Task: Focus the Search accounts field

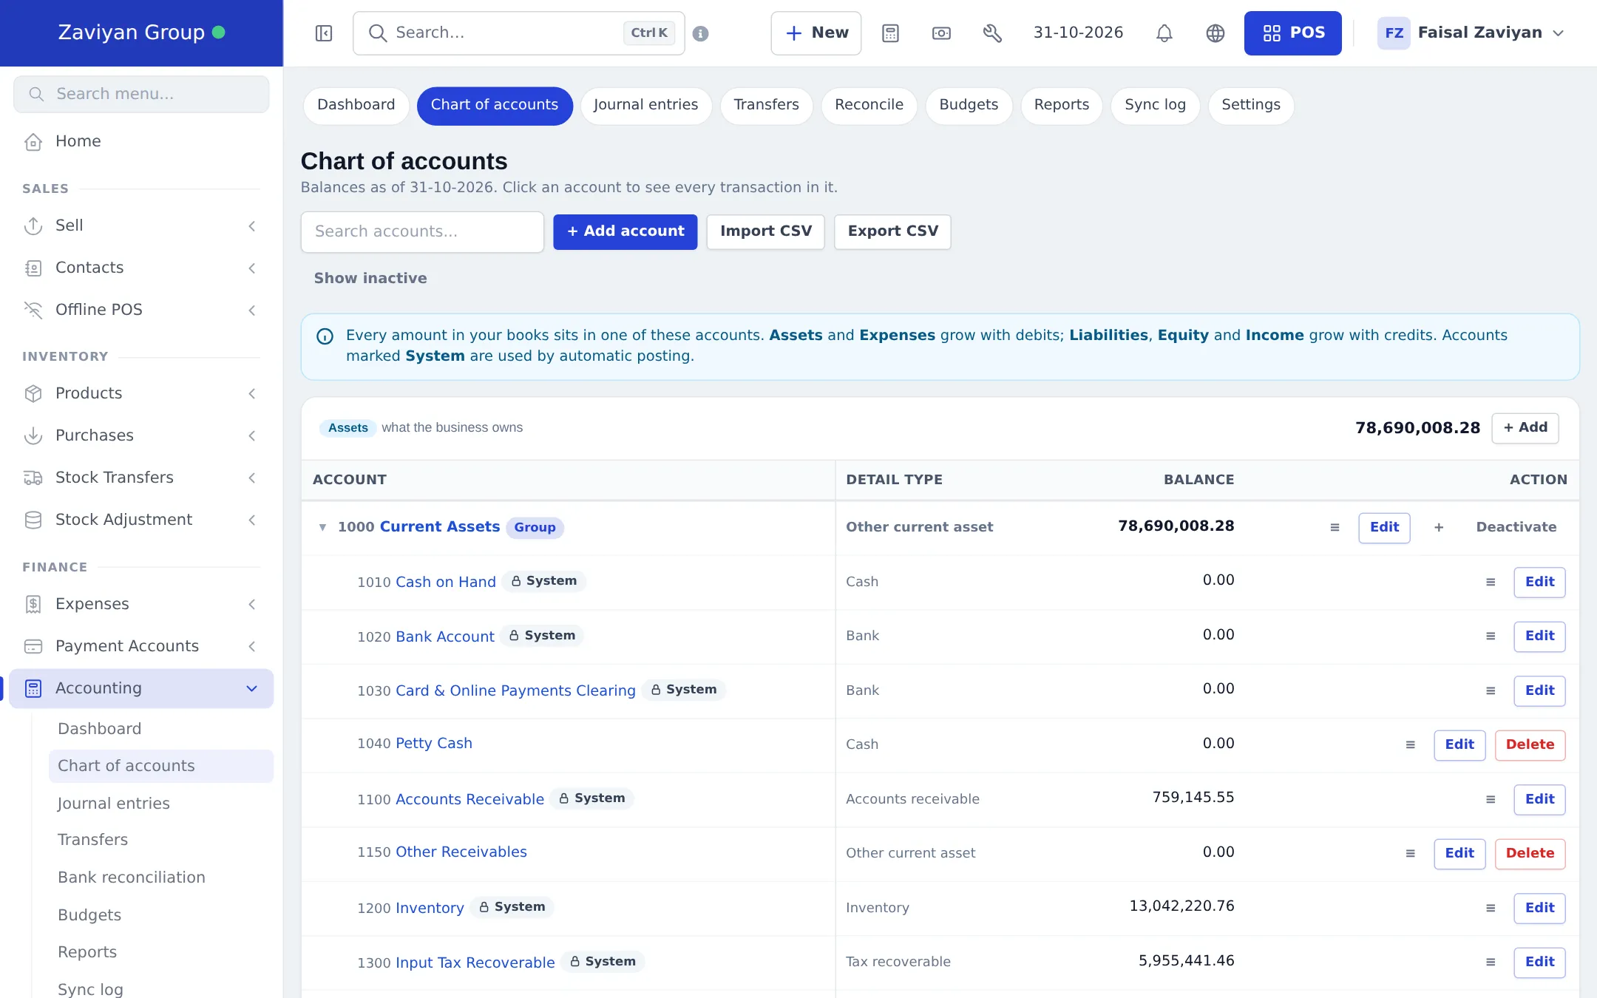Action: pyautogui.click(x=422, y=231)
